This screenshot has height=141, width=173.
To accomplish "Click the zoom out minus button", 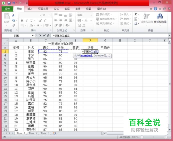I will [x=142, y=137].
